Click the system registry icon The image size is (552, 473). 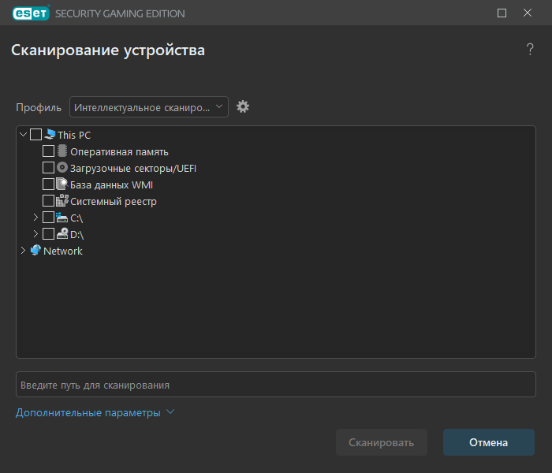62,200
